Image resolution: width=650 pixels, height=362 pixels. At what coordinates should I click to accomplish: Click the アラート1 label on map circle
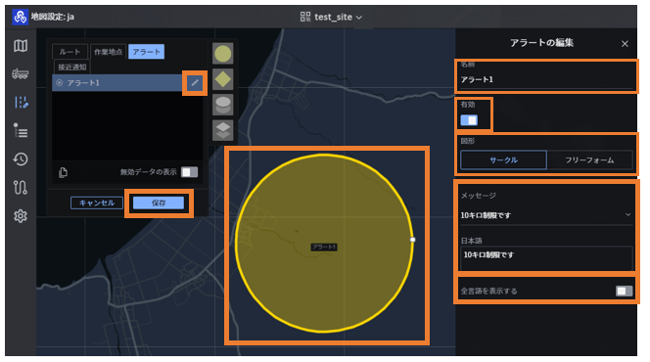coord(324,248)
